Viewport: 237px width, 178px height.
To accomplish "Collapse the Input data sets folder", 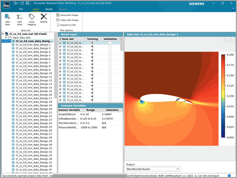I will pyautogui.click(x=7, y=37).
